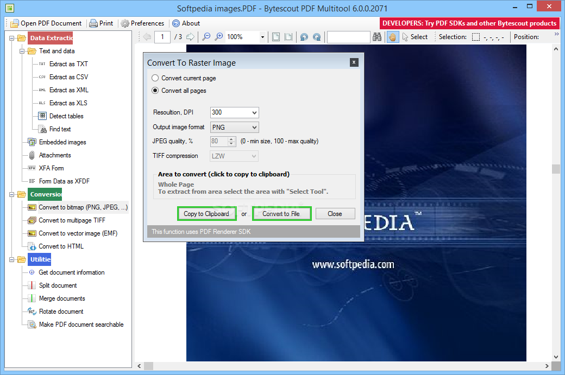The image size is (565, 375).
Task: Click the Make PDF searchable icon
Action: coord(32,325)
